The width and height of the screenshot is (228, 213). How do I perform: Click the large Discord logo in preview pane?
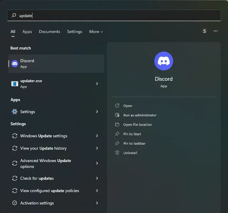click(164, 61)
